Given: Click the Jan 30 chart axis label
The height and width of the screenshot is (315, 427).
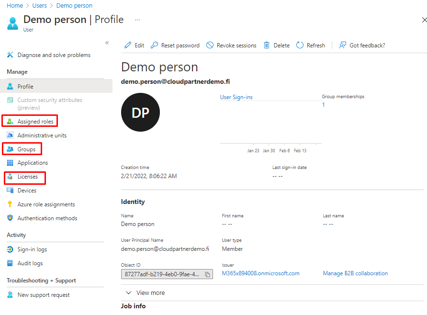Looking at the screenshot, I should pyautogui.click(x=269, y=150).
